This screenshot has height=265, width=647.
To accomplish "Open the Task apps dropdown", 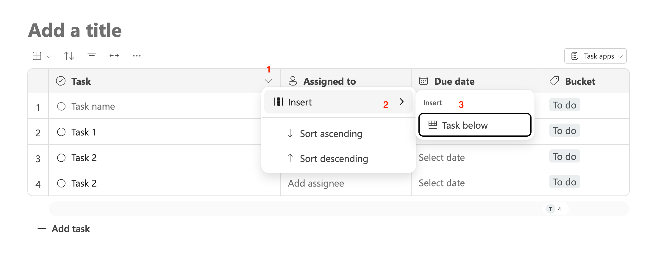I will [595, 56].
